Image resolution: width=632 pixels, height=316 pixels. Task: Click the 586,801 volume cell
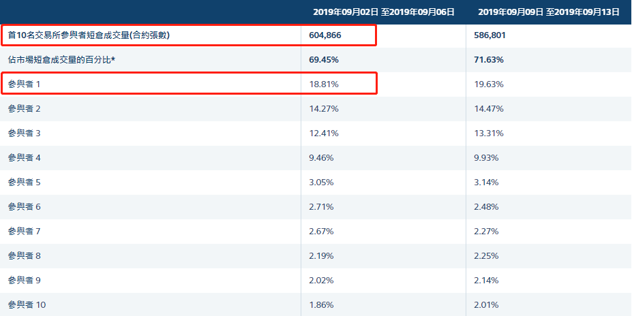point(490,35)
